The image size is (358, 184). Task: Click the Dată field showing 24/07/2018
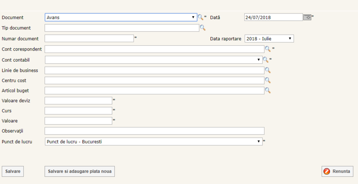273,18
